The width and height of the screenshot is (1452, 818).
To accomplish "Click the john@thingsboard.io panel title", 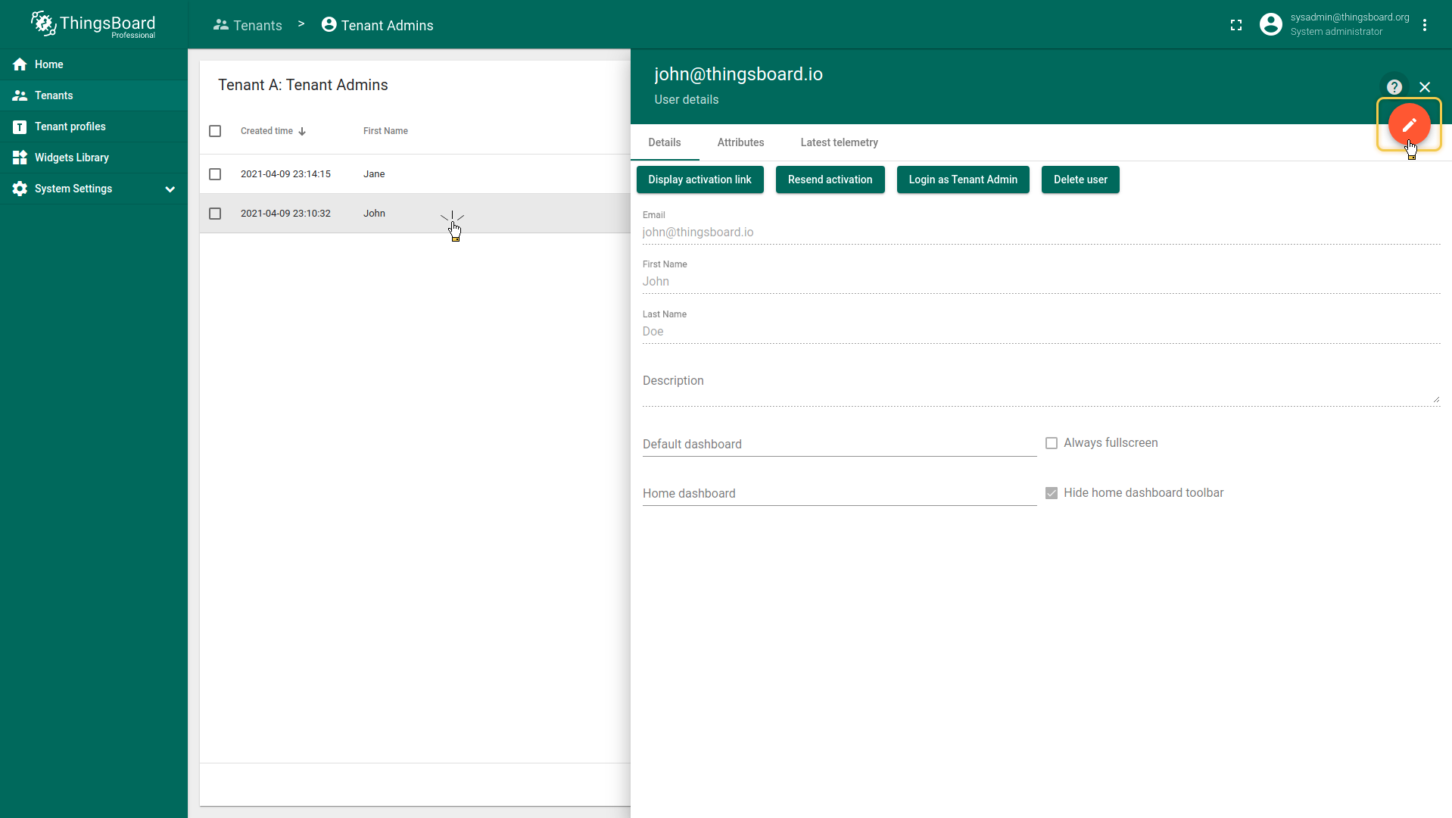I will pos(738,74).
